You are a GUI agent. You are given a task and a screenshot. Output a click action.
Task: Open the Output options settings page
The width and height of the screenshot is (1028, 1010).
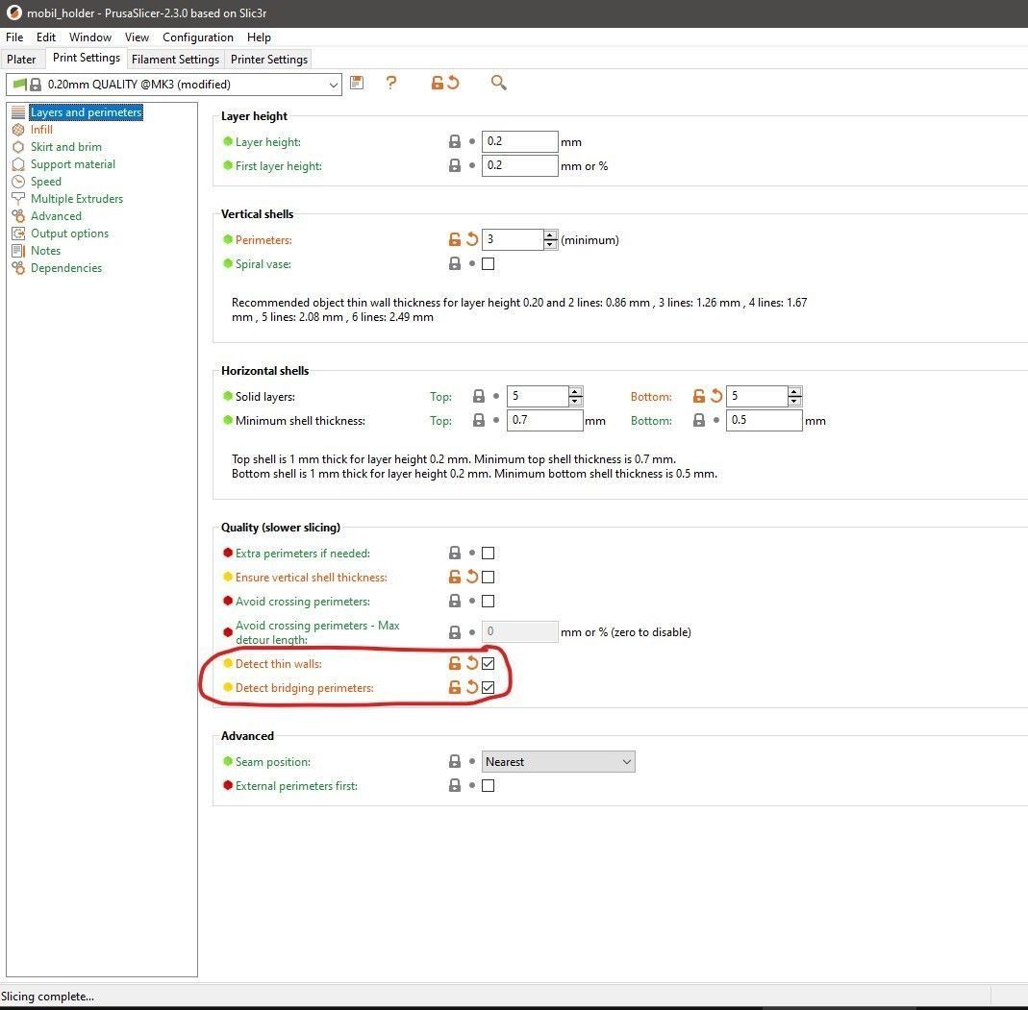[69, 234]
